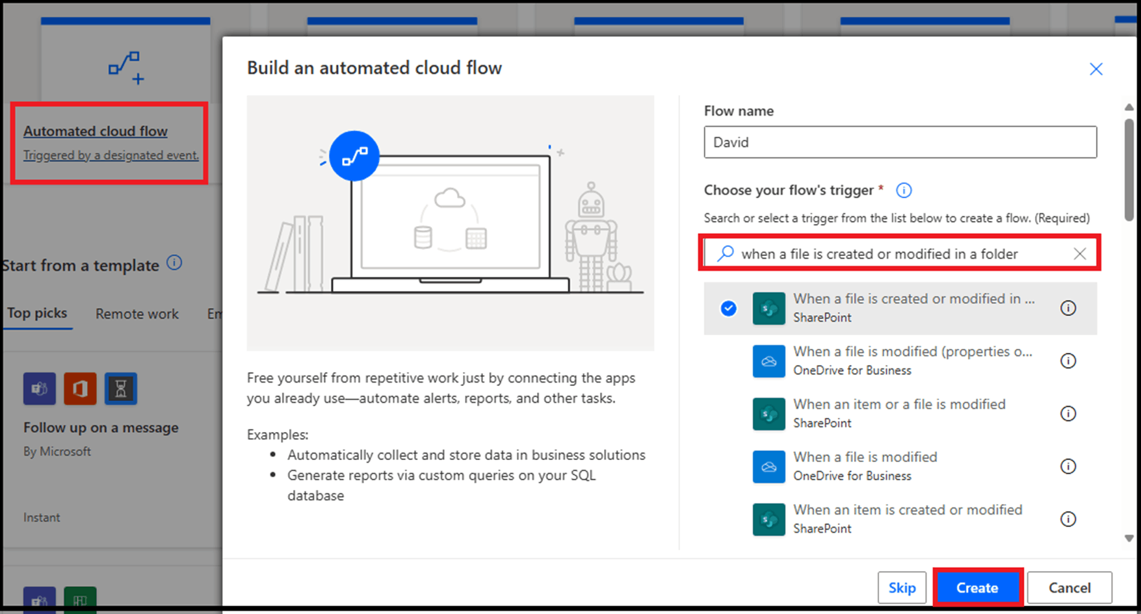Click the laptop illustration in the dialog

click(x=450, y=224)
